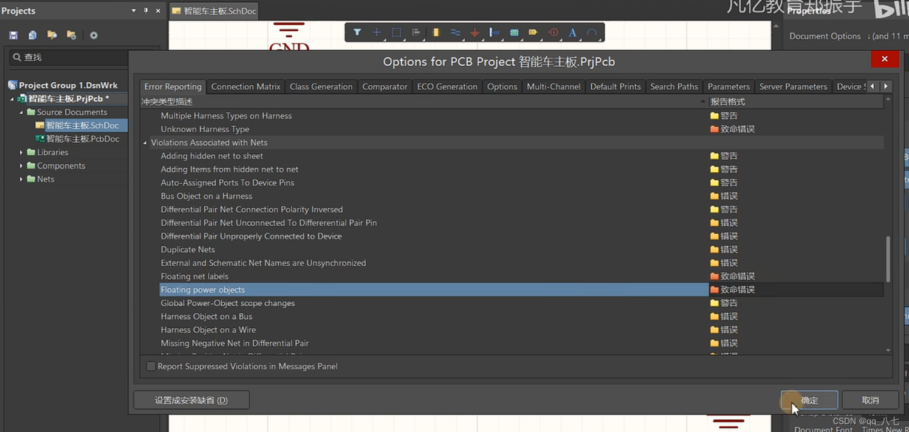Screen dimensions: 909x432
Task: Expand the Nets folder in project tree
Action: [21, 179]
